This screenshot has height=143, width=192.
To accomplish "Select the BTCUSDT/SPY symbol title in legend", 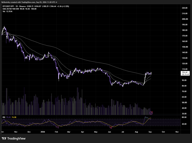I will tap(8, 6).
